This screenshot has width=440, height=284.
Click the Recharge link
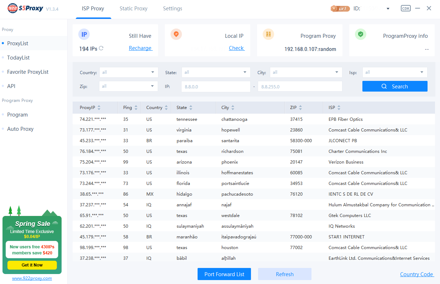140,48
